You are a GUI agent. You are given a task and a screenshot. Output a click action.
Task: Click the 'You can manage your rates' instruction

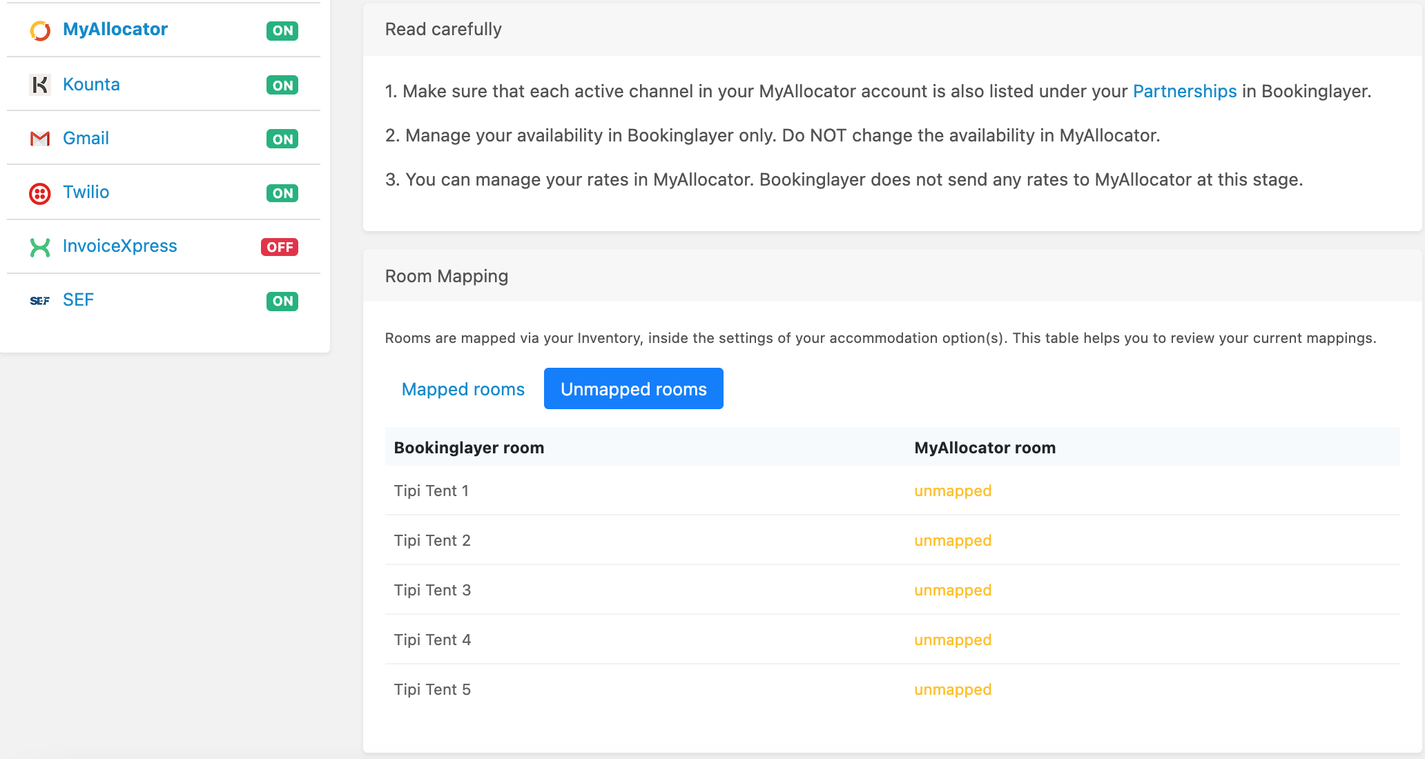(844, 179)
